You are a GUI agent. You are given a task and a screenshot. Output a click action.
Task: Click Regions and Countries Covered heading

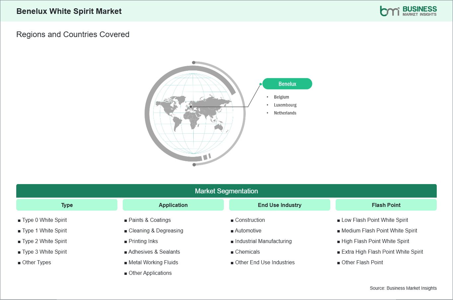tap(73, 34)
